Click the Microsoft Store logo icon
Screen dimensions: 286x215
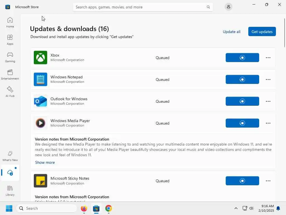(8, 7)
